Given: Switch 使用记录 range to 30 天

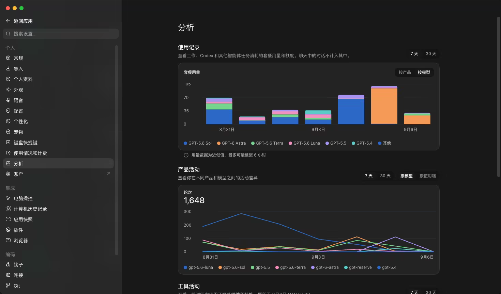Looking at the screenshot, I should [431, 54].
